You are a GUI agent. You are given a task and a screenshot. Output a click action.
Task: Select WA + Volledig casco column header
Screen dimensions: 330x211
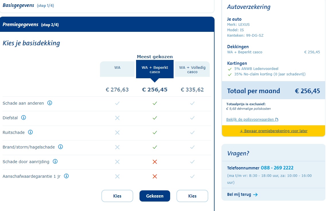click(192, 69)
